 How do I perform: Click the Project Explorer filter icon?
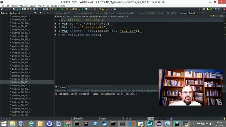pos(40,13)
